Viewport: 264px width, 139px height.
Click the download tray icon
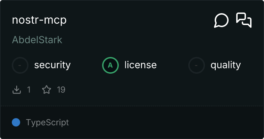(x=17, y=90)
